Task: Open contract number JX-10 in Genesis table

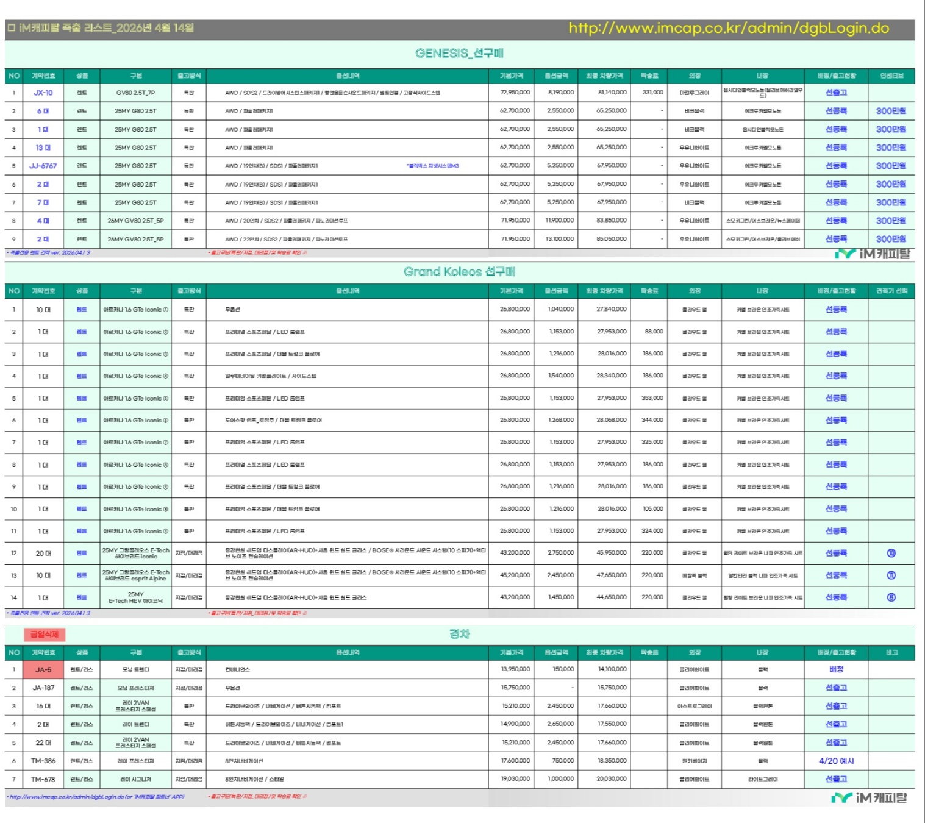Action: coord(43,93)
